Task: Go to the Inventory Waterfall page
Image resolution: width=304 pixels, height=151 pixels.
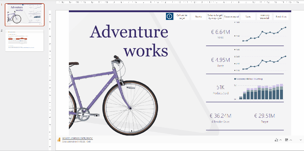Action: [265, 17]
